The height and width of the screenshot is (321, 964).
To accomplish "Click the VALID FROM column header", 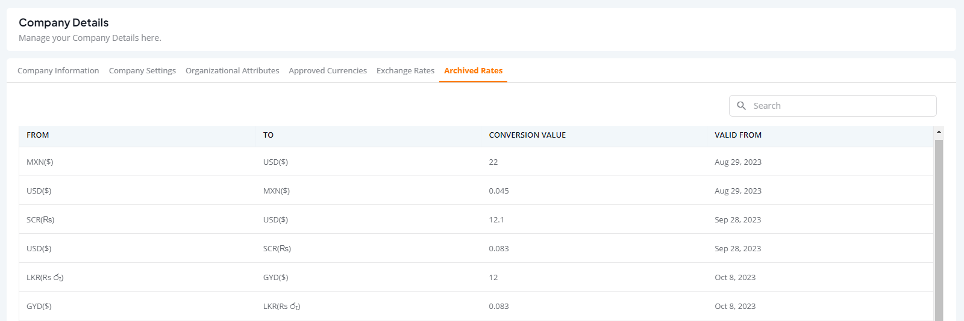I will tap(738, 135).
